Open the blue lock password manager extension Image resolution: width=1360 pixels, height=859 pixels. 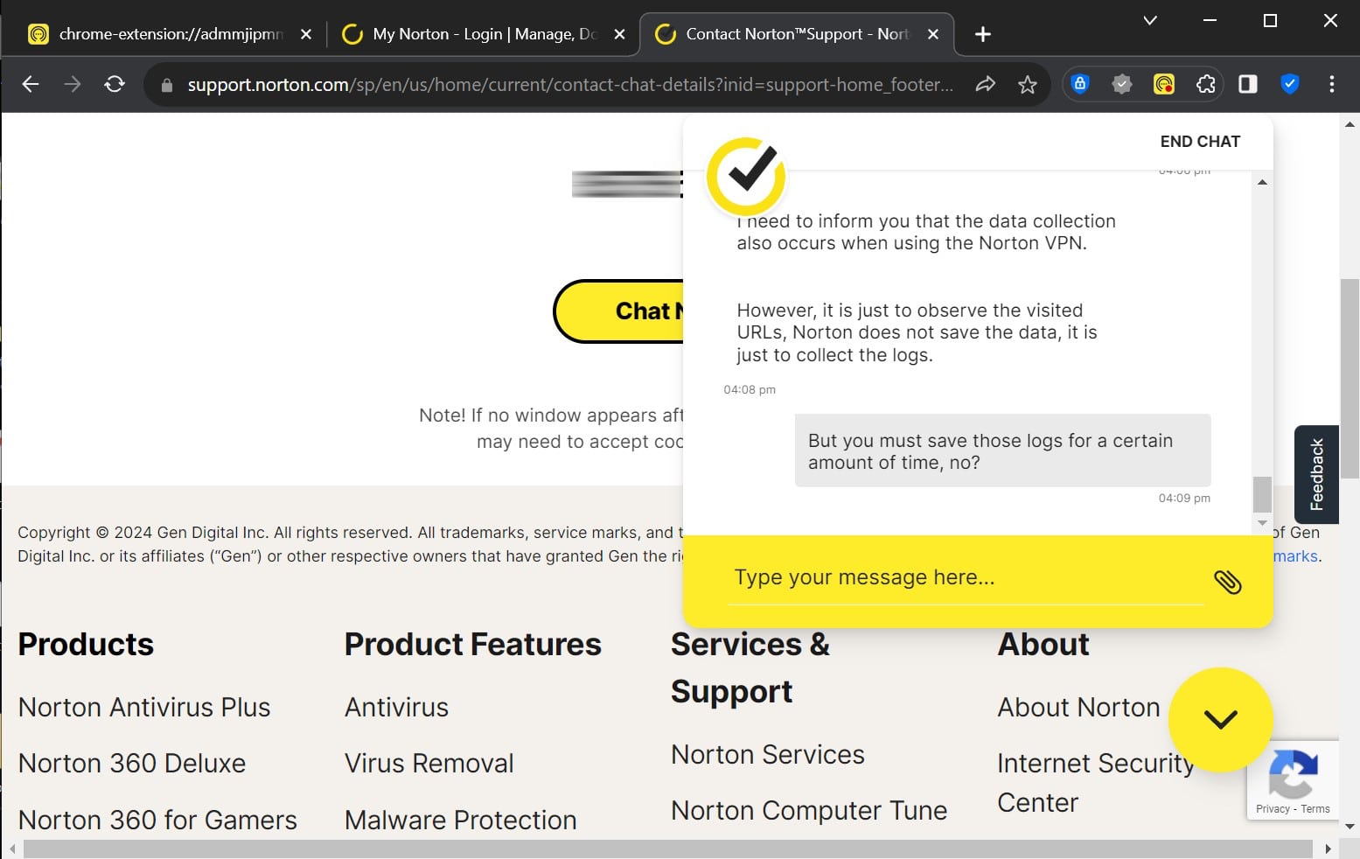pos(1080,84)
